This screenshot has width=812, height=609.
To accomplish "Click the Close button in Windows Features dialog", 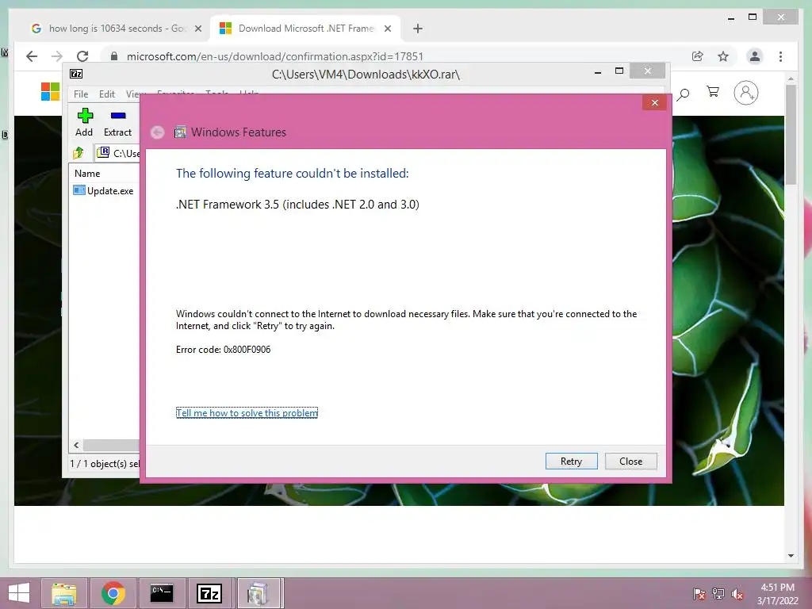I will coord(630,461).
